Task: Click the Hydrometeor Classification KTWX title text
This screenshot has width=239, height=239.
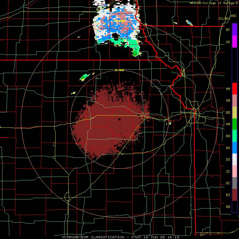Action: tap(121, 237)
